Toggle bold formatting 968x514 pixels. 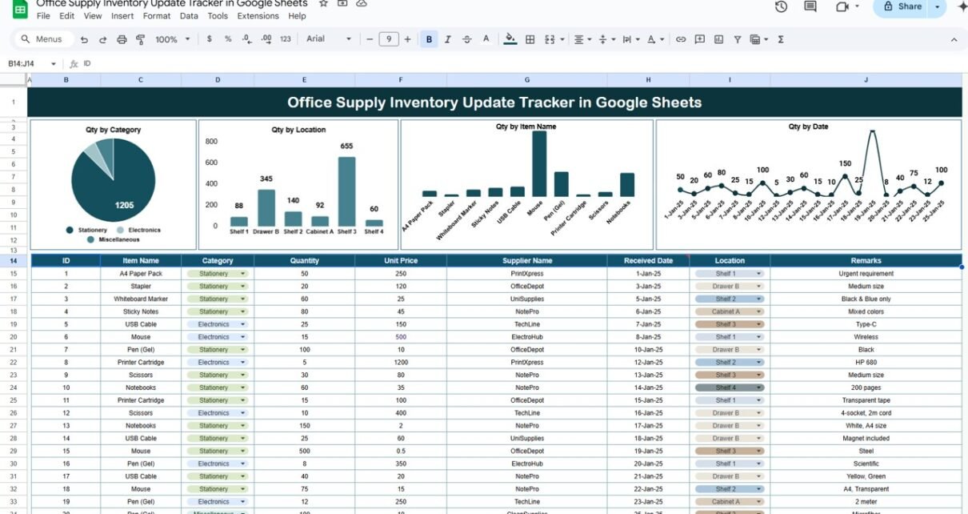click(429, 39)
